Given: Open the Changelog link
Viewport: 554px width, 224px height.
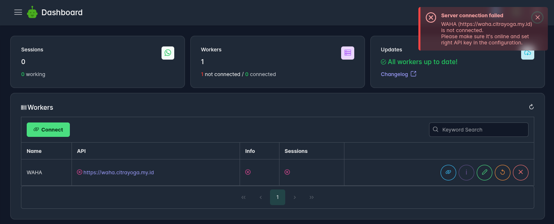Looking at the screenshot, I should (399, 74).
